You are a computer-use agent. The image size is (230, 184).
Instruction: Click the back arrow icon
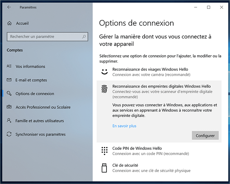point(9,7)
